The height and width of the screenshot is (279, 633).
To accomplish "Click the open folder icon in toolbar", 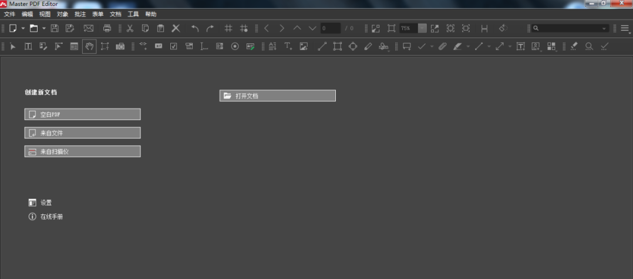I will (34, 28).
